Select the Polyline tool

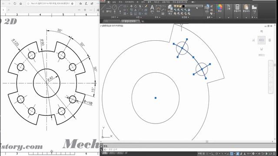(x=109, y=8)
